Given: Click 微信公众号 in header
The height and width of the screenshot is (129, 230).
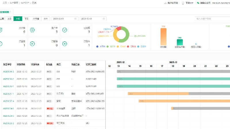Looking at the screenshot, I should 205,3.
